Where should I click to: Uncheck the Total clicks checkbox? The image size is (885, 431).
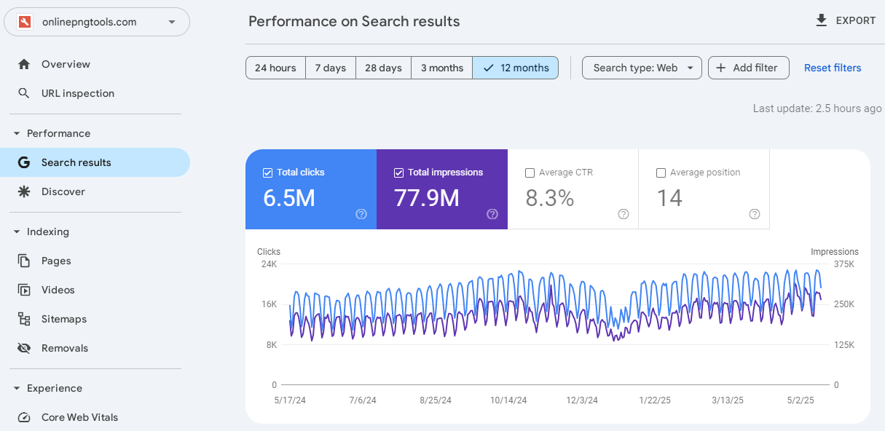pyautogui.click(x=267, y=173)
